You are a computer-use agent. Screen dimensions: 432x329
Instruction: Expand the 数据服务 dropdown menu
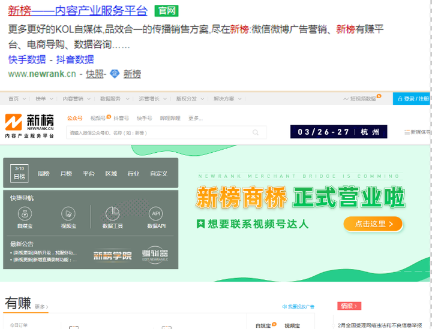[115, 98]
